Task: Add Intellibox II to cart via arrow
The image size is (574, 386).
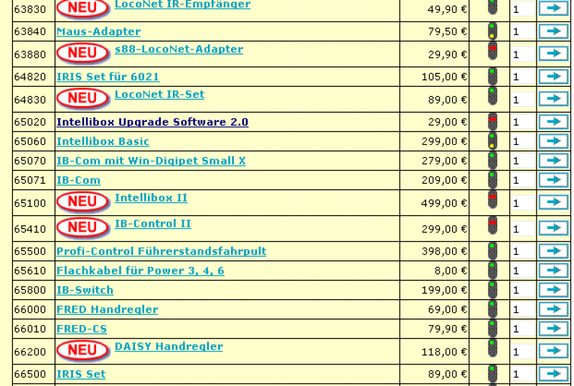Action: click(x=553, y=202)
